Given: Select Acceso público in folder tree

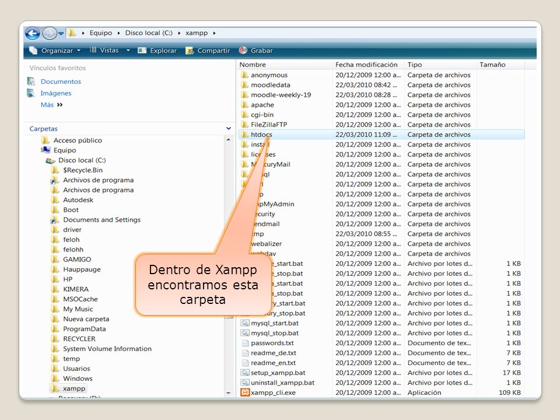Looking at the screenshot, I should pos(78,141).
